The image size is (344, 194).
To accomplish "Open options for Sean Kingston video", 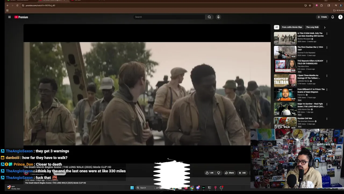I will click(327, 89).
